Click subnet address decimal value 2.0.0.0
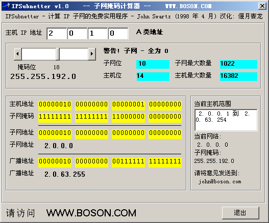This screenshot has width=269, height=223. tap(59, 146)
